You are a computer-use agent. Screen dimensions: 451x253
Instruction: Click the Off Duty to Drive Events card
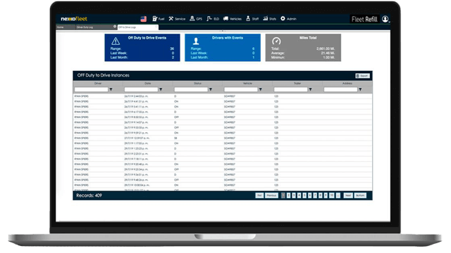click(x=142, y=48)
